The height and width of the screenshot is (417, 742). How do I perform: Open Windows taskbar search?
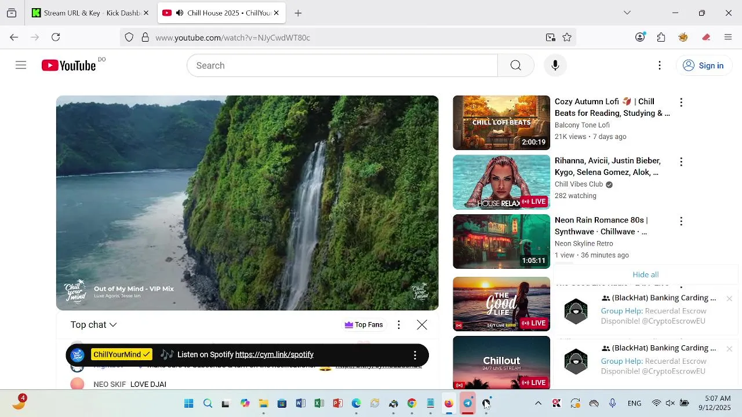click(x=208, y=404)
